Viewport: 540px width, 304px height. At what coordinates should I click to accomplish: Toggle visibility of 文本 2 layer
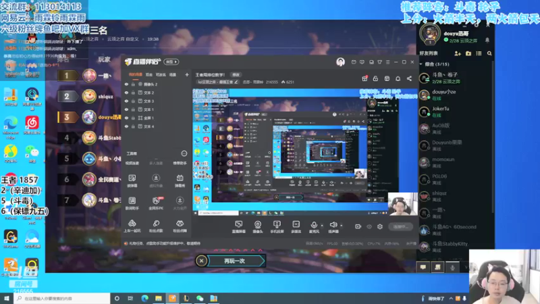pos(126,93)
